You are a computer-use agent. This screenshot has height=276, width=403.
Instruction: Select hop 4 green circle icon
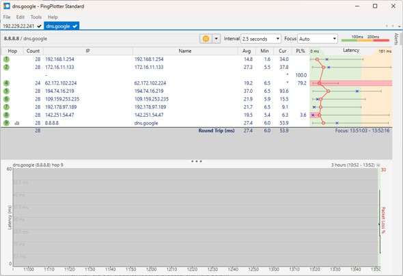[6, 83]
